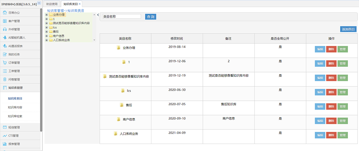Open 知识库检索 submenu item

(x=15, y=116)
